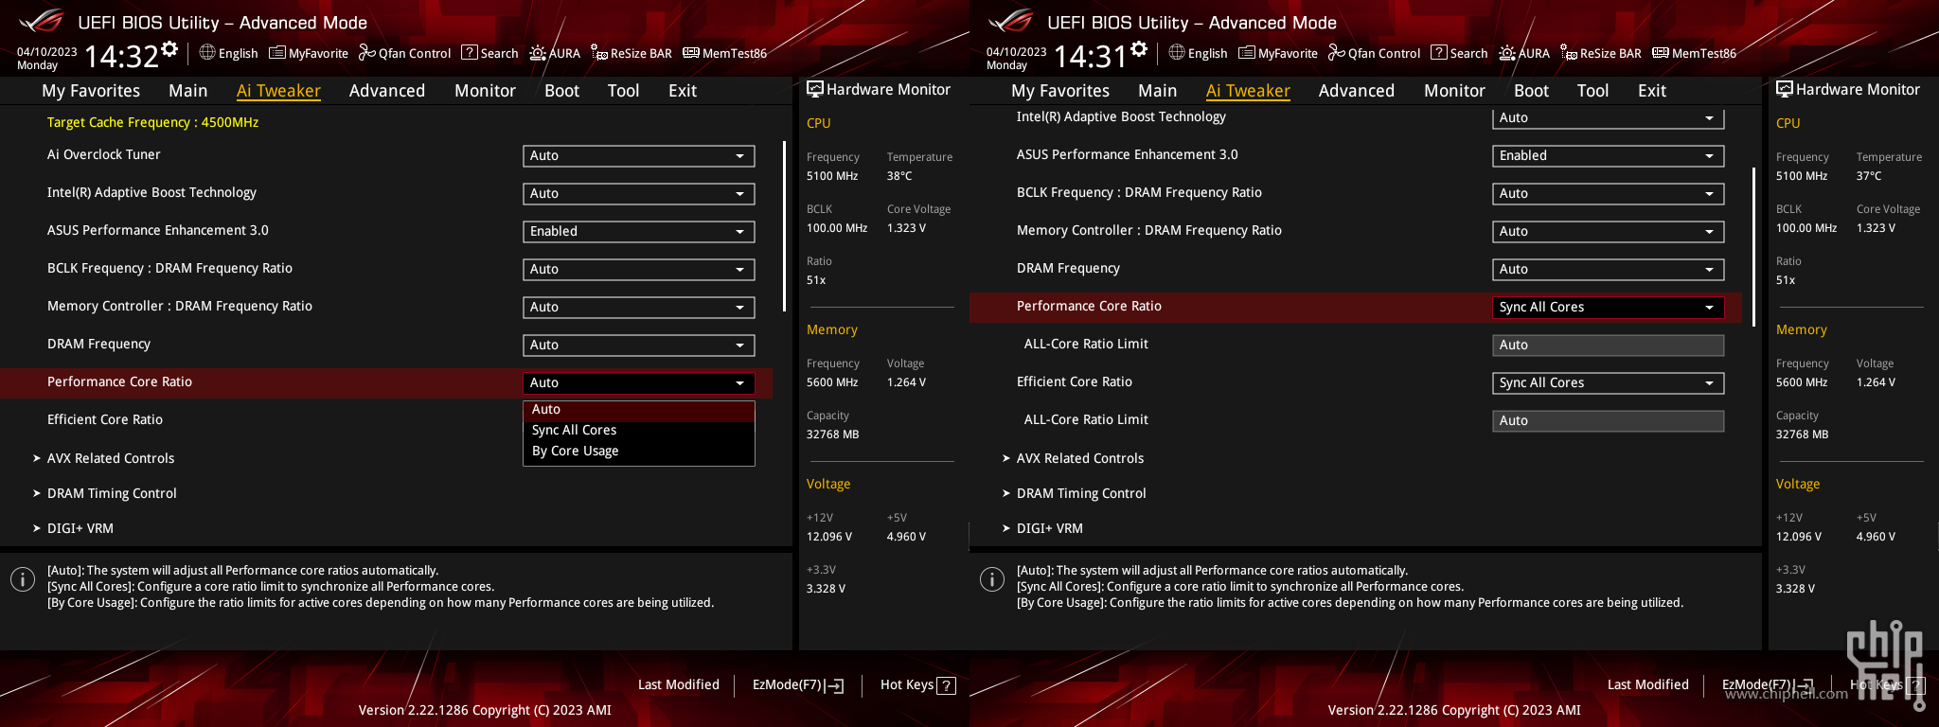
Task: Click the globe English icon in right BIOS
Action: pos(1177,52)
